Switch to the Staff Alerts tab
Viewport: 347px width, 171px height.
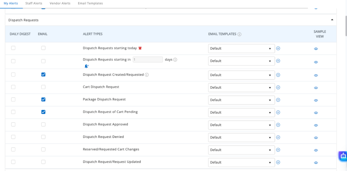(34, 3)
